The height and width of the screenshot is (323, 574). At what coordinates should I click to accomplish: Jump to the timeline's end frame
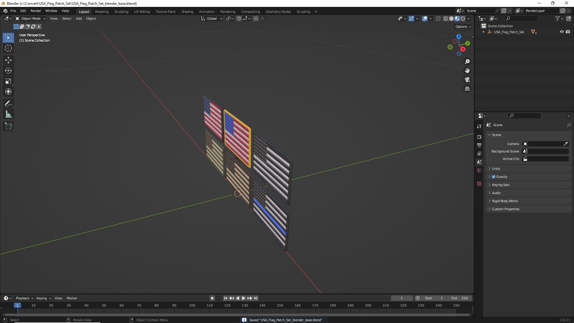click(256, 298)
